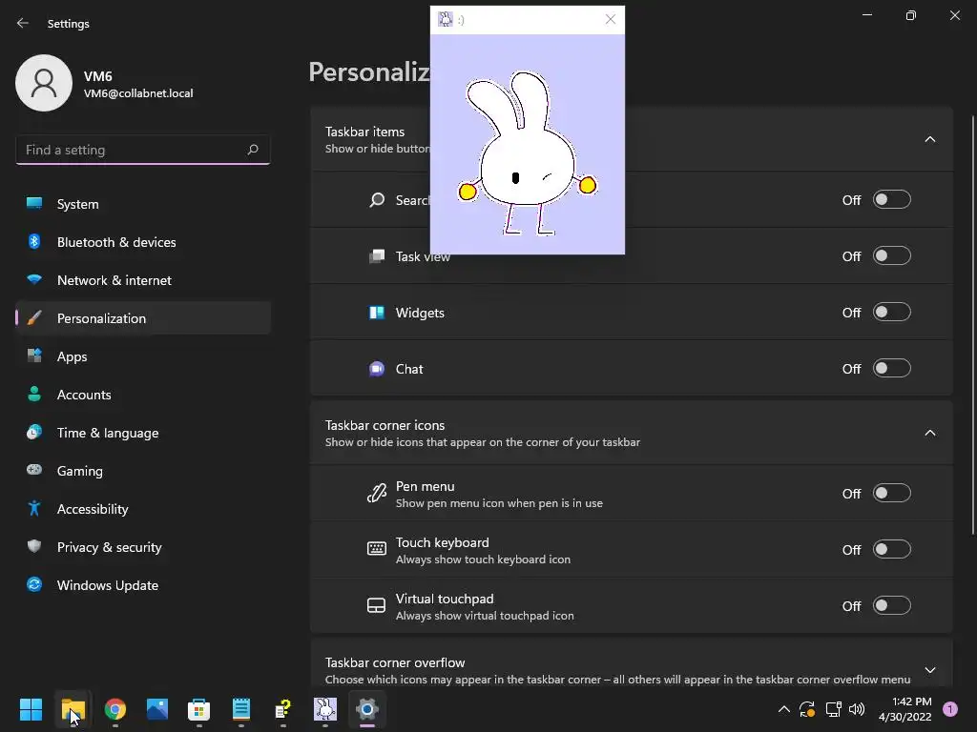977x732 pixels.
Task: Expand the Taskbar corner overflow chevron
Action: pos(929,670)
